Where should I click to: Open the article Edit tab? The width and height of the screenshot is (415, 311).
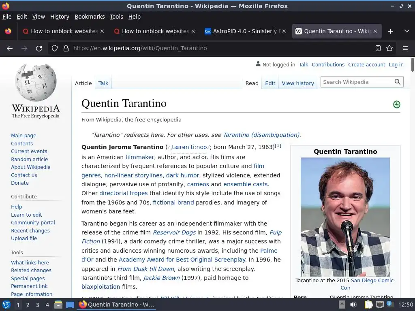point(270,83)
